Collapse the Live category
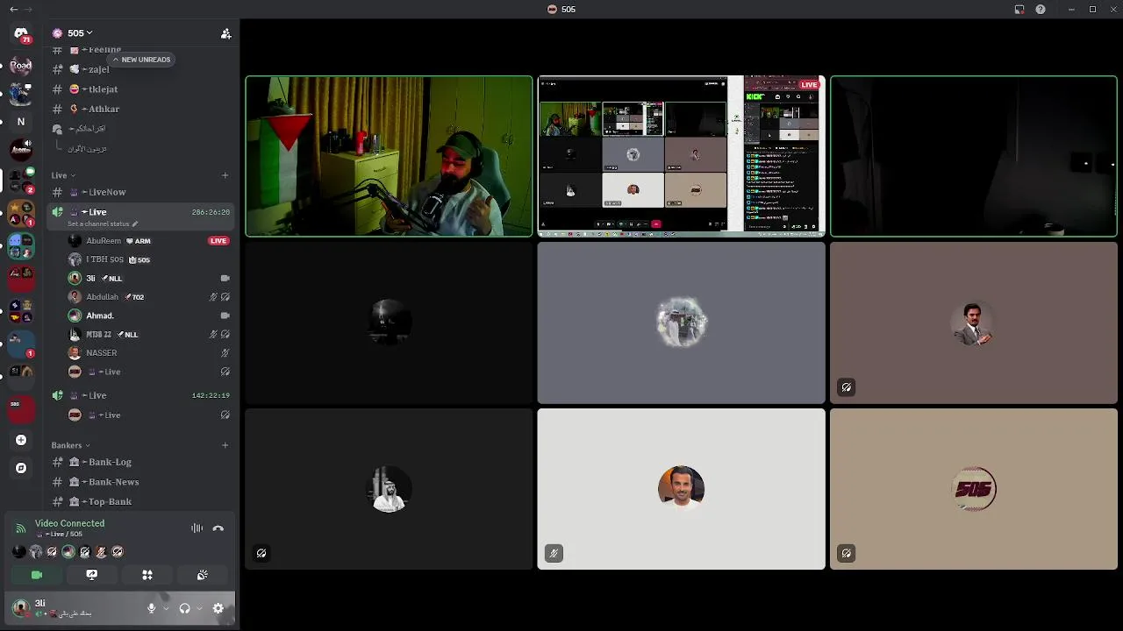Viewport: 1123px width, 631px height. click(x=62, y=175)
